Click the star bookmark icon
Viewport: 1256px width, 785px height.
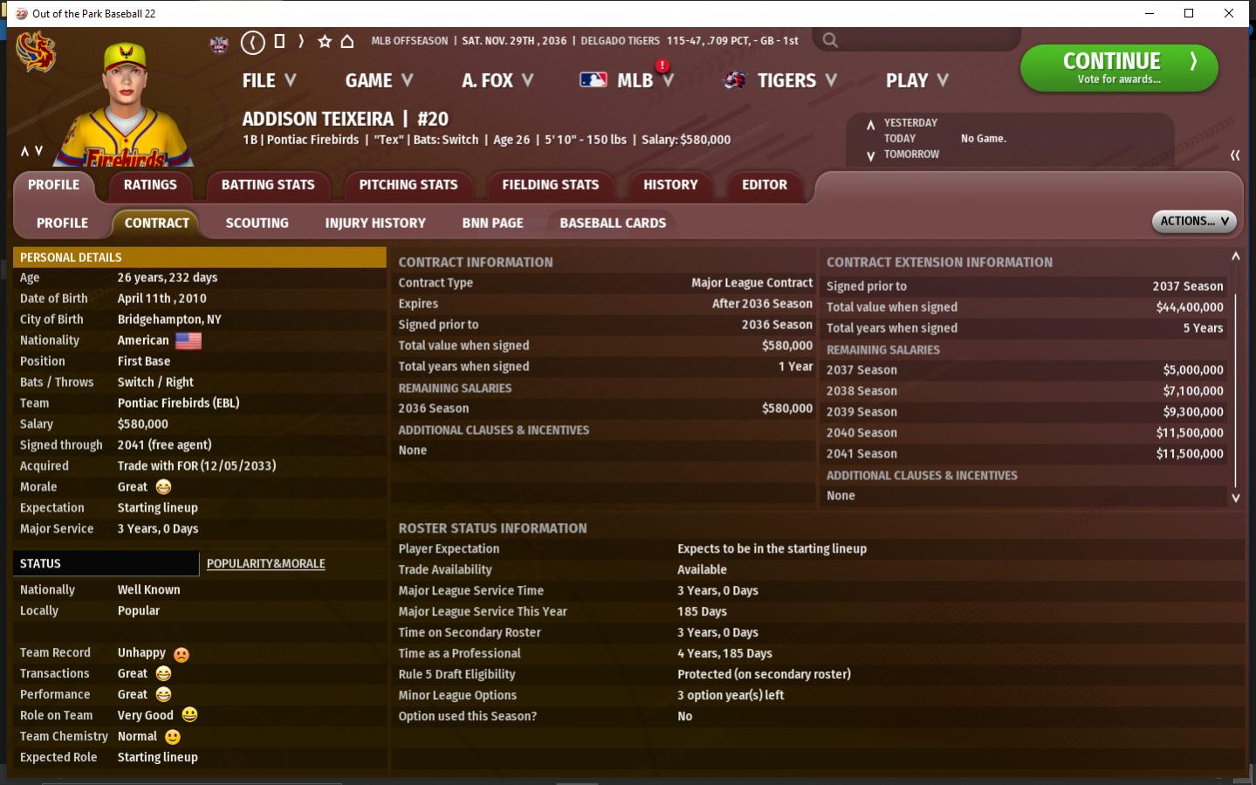(x=325, y=41)
